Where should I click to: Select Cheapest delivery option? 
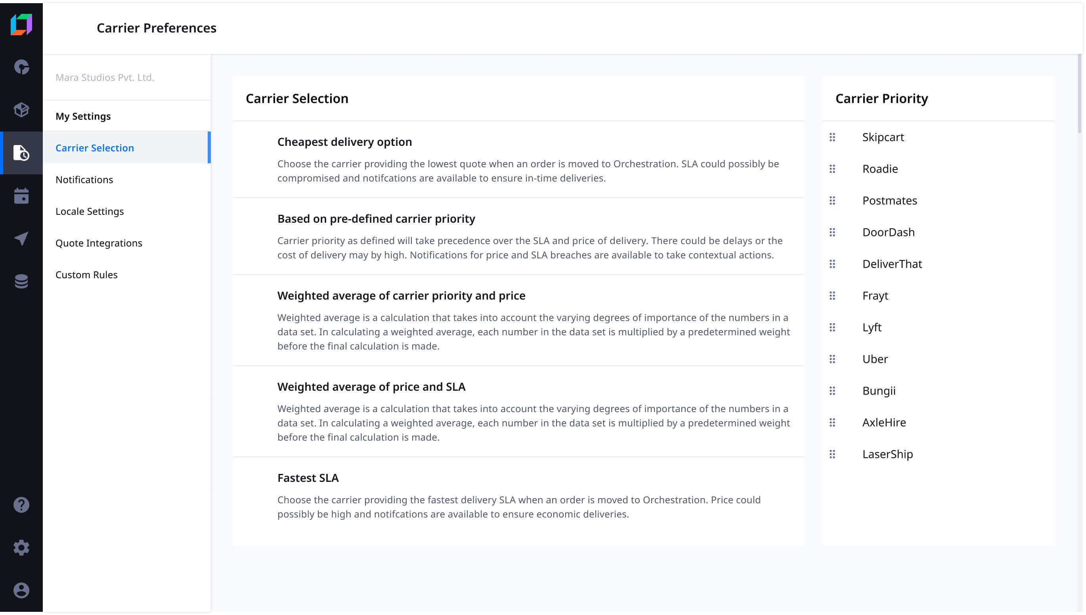point(518,160)
